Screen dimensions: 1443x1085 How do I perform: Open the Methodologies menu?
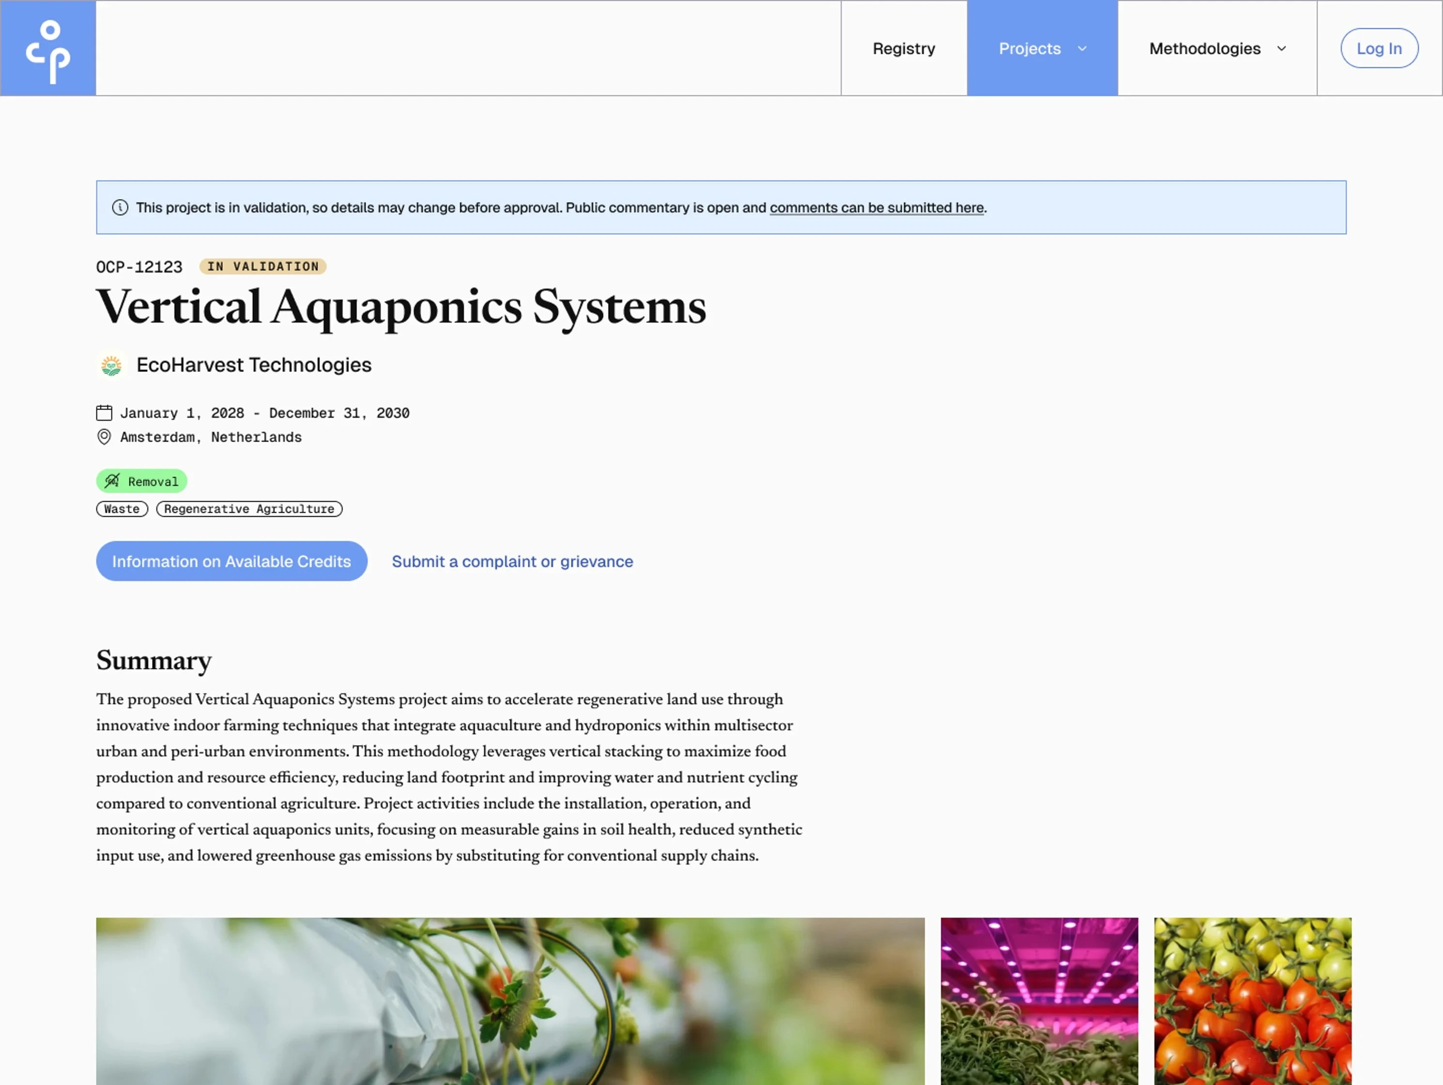(1204, 49)
